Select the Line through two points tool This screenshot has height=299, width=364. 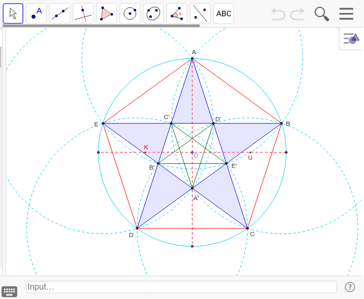(60, 14)
